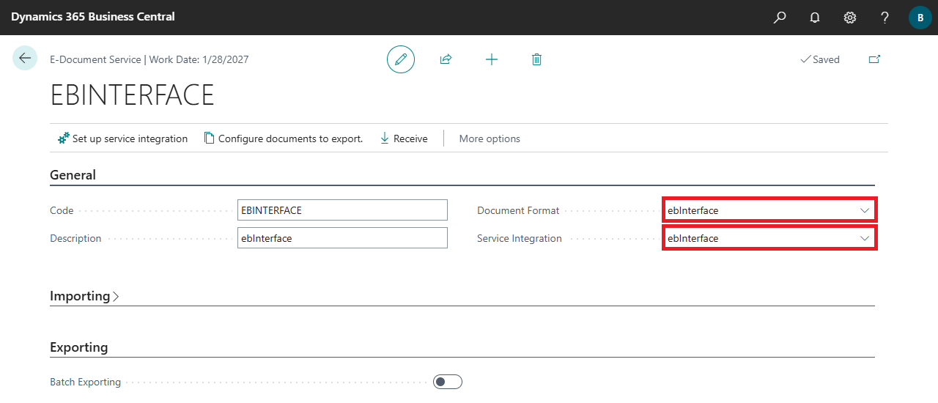Click the Description input field

(x=342, y=238)
